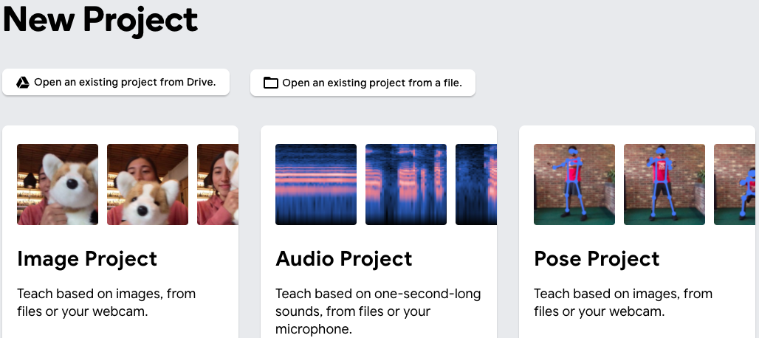
Task: Click first corgi plush thumbnail in Image Project
Action: pos(58,184)
